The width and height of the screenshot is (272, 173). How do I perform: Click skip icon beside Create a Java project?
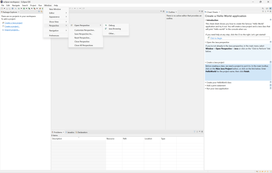point(270,62)
